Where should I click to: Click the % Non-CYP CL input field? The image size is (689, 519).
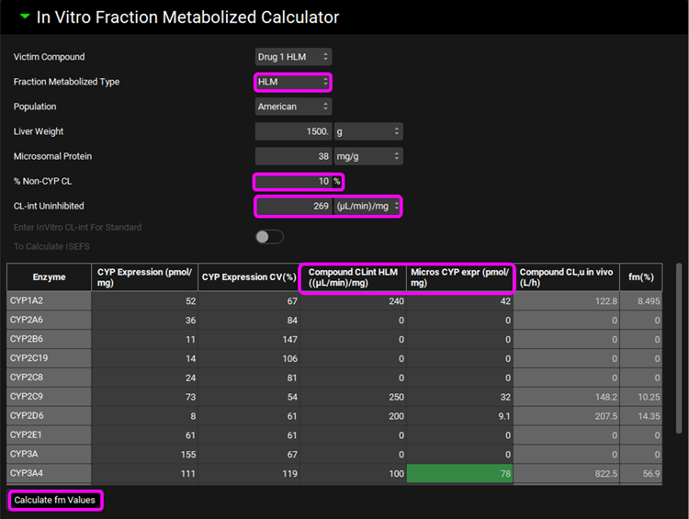292,181
